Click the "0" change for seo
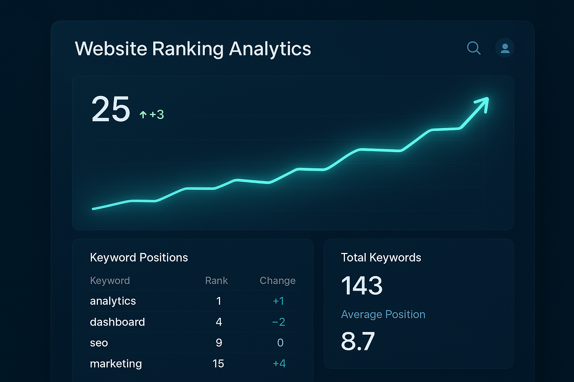The width and height of the screenshot is (574, 382). [x=280, y=343]
